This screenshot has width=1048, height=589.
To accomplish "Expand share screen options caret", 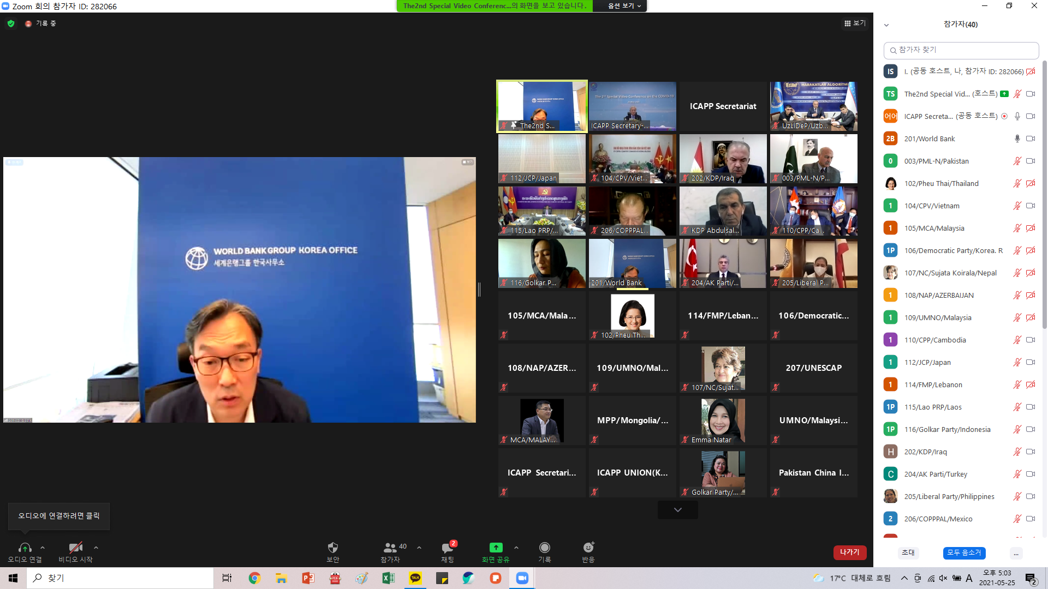I will (x=516, y=548).
